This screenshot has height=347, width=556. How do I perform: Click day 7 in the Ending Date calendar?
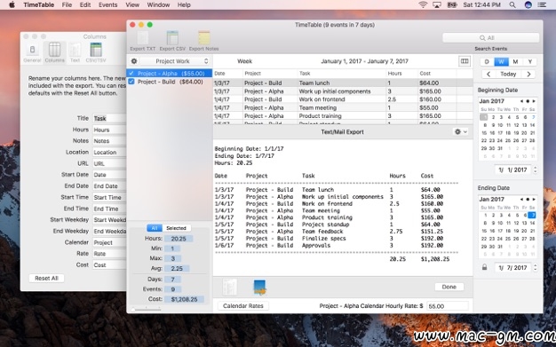tap(532, 215)
